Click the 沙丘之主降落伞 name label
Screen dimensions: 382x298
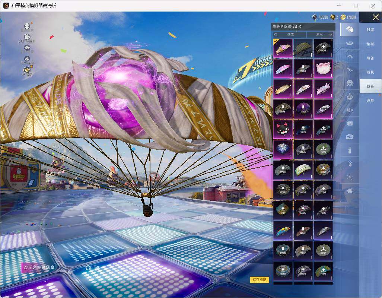(x=39, y=267)
